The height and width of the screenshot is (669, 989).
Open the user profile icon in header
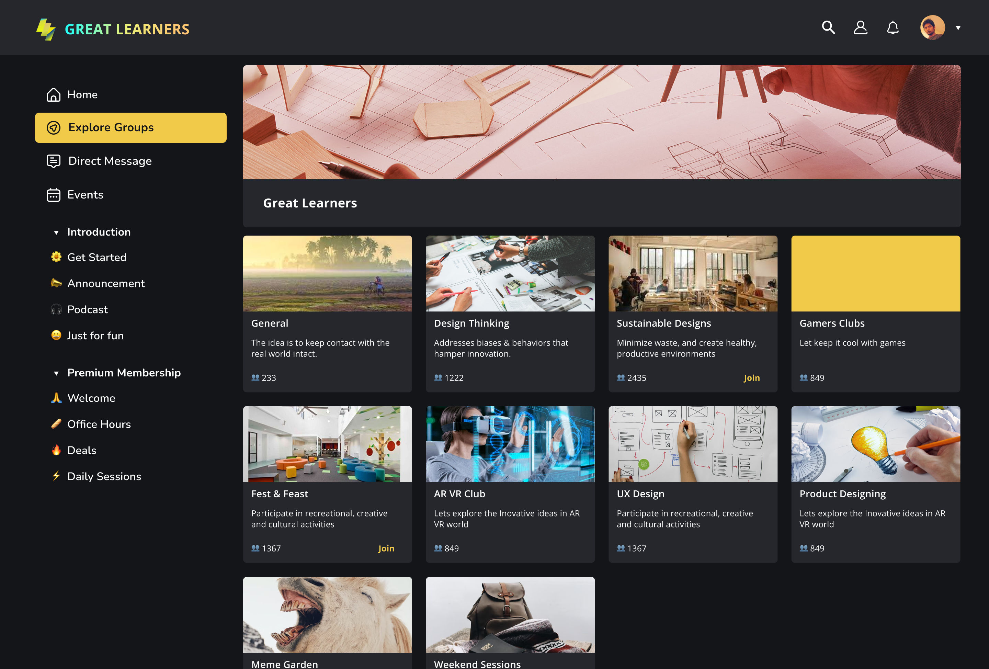tap(860, 28)
